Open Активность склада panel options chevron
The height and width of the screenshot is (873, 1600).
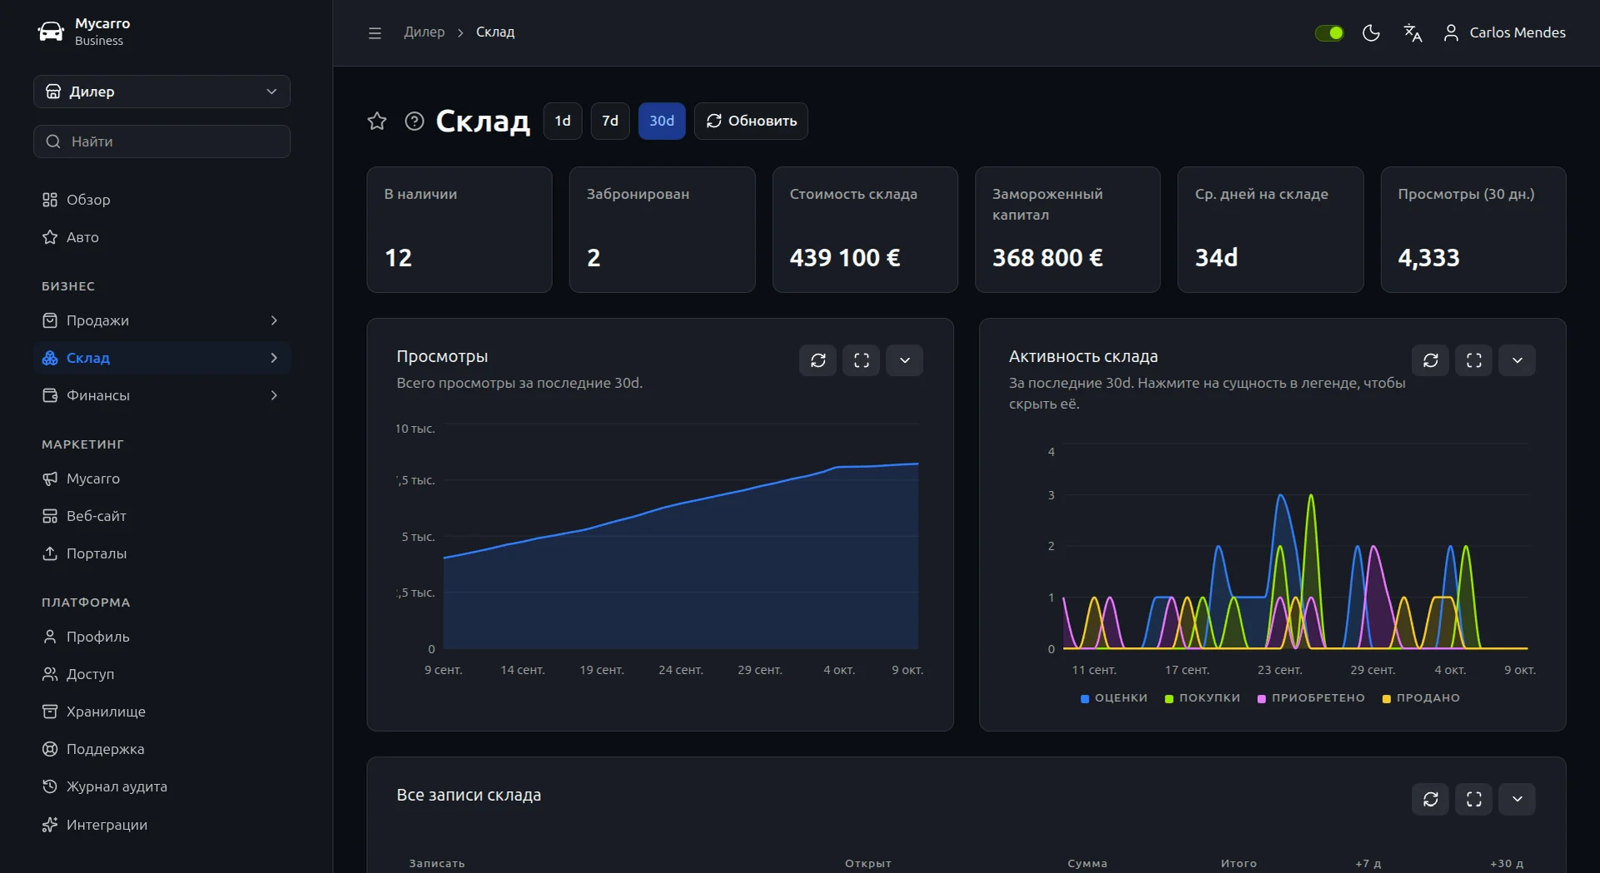tap(1517, 360)
